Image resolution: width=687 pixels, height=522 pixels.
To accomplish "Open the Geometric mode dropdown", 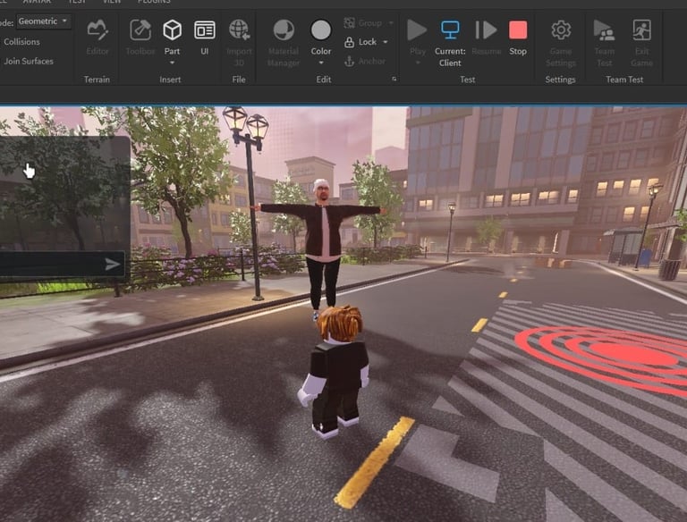I will (x=43, y=21).
